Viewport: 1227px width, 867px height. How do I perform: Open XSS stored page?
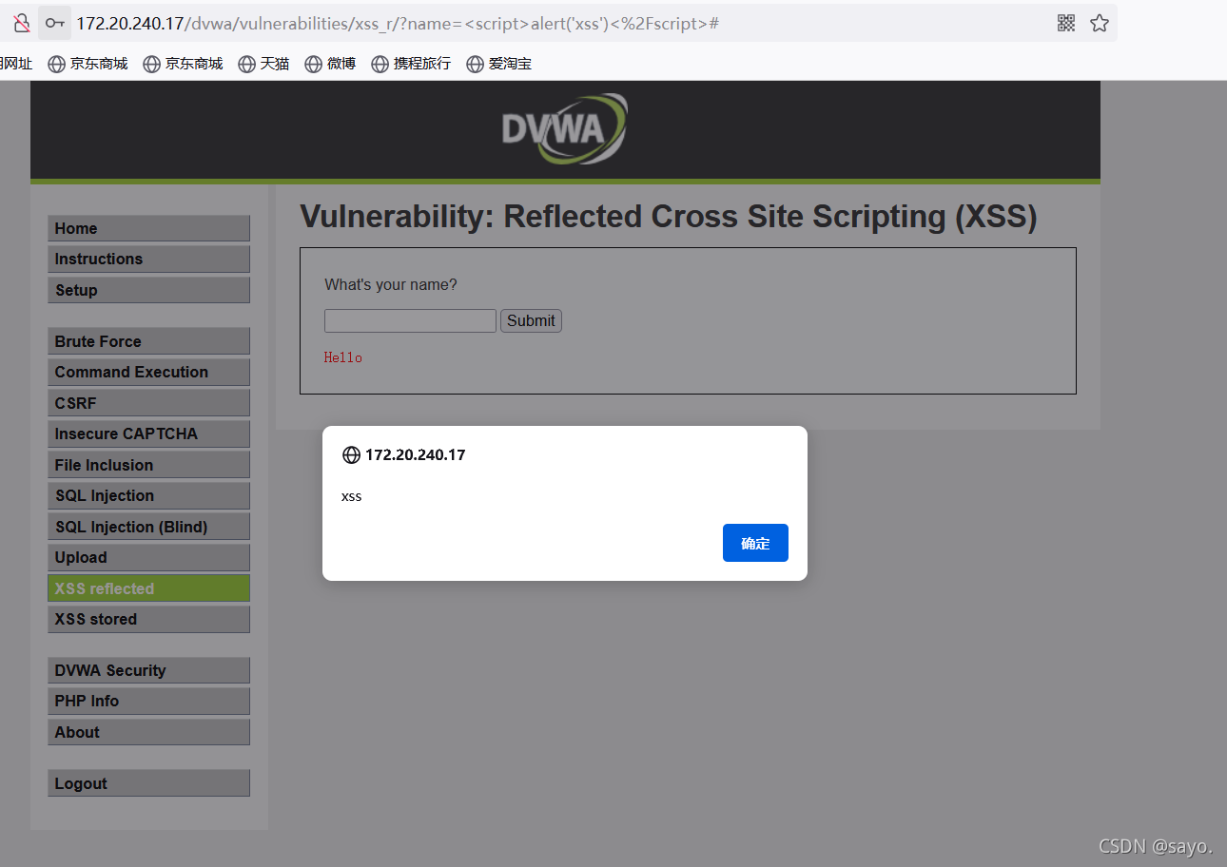pos(148,619)
